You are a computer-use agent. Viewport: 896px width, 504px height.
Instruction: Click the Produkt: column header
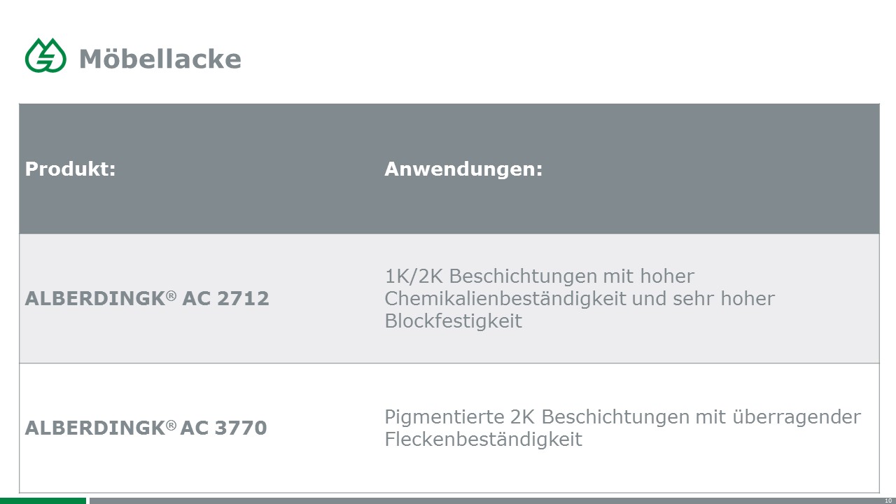[70, 169]
